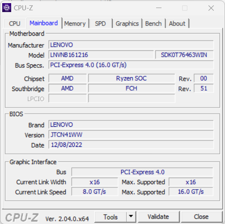
Task: Go to the Graphics tab
Action: click(127, 24)
